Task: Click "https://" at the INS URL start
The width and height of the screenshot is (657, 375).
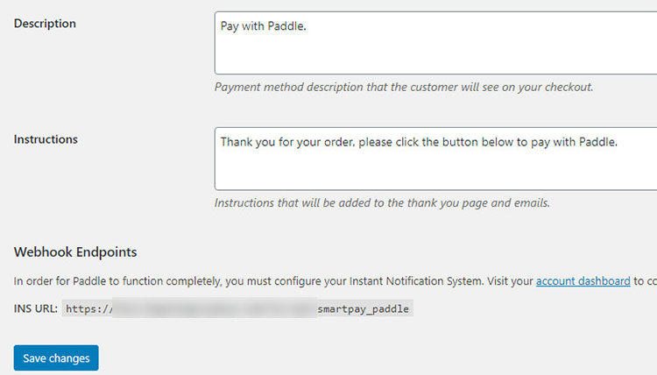Action: tap(88, 308)
